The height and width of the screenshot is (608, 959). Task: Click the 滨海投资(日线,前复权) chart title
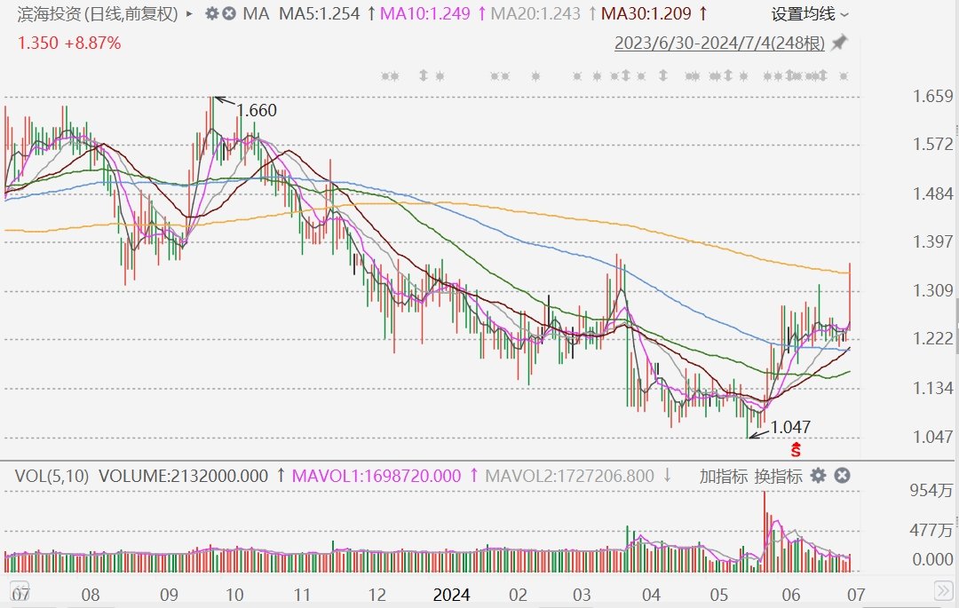(x=98, y=13)
